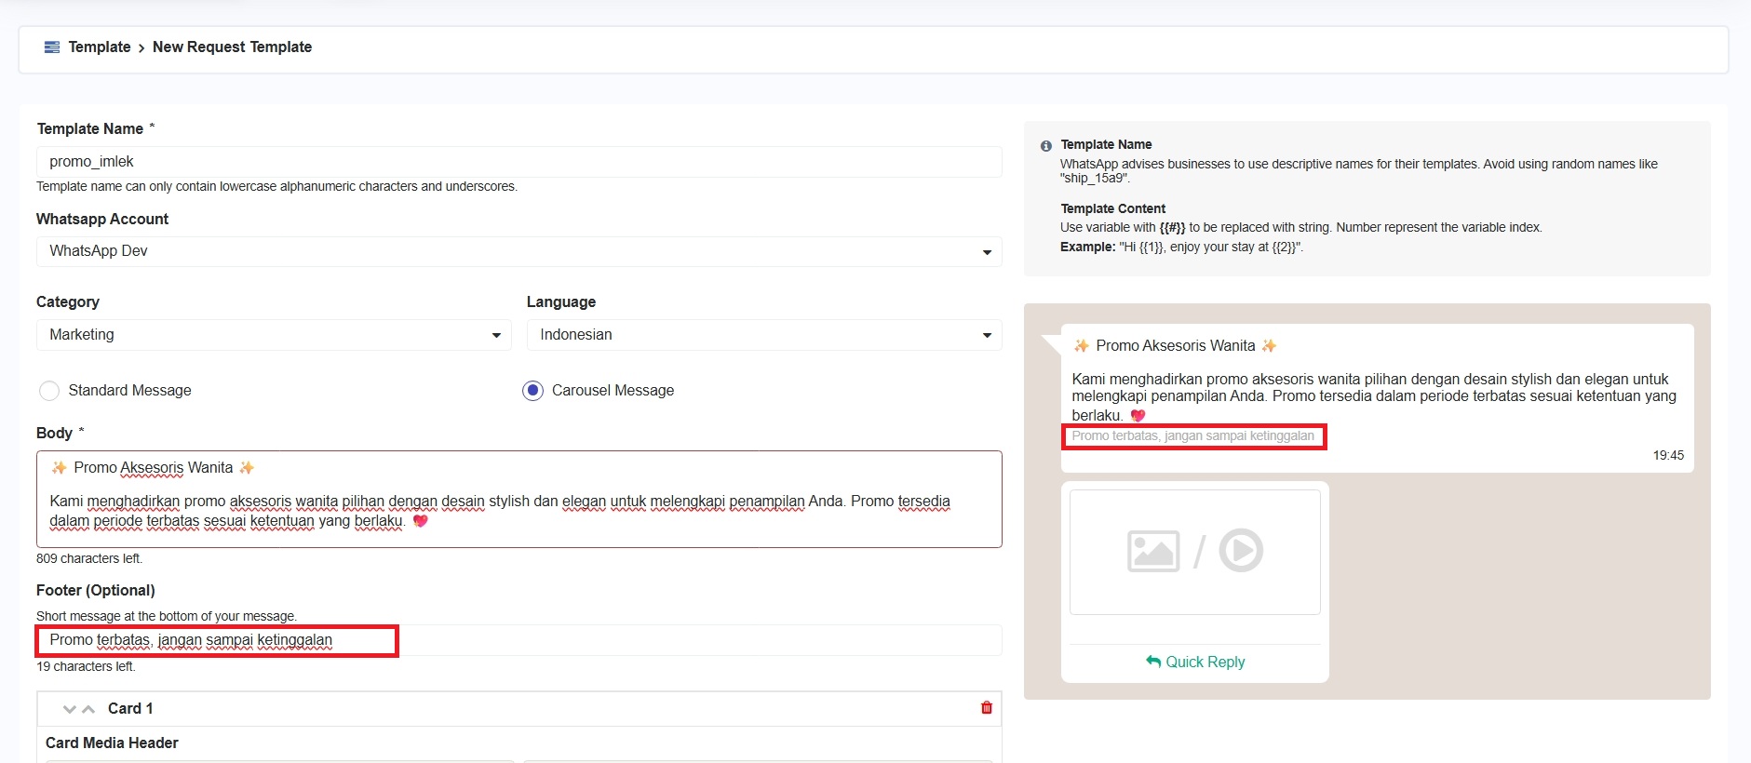Click the Card 1 section header title
1751x763 pixels.
click(x=130, y=709)
